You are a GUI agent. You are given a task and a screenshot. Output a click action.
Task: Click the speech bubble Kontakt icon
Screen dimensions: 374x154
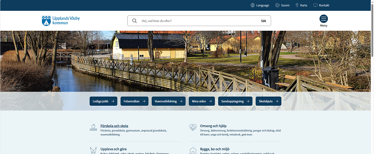[x=315, y=5]
